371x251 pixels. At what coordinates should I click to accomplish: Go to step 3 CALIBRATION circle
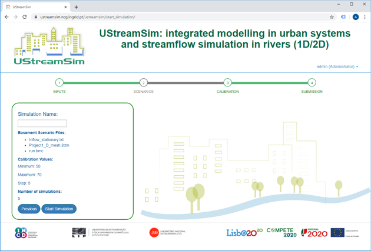coord(228,83)
